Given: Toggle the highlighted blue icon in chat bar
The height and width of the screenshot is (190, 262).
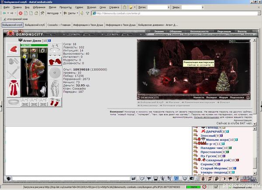Looking at the screenshot, I should pyautogui.click(x=176, y=179).
